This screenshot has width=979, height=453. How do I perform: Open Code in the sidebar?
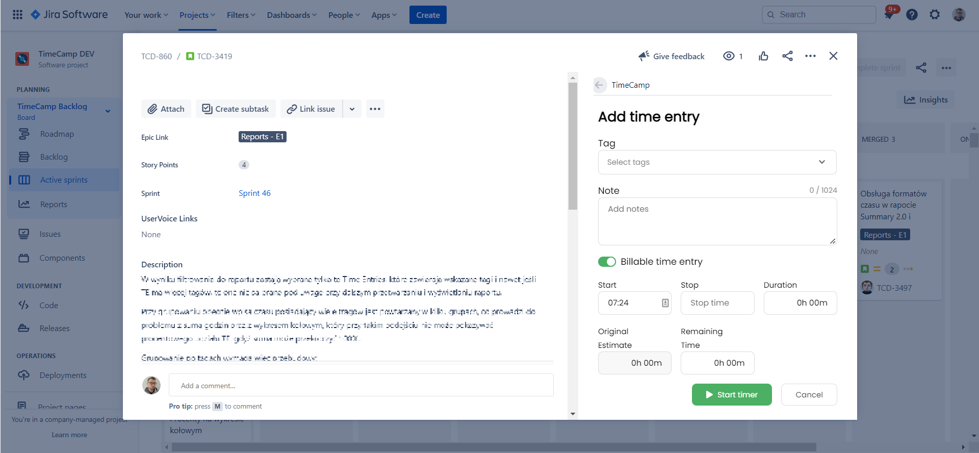click(64, 306)
